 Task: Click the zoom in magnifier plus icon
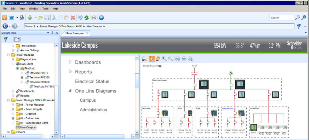[x=164, y=59]
